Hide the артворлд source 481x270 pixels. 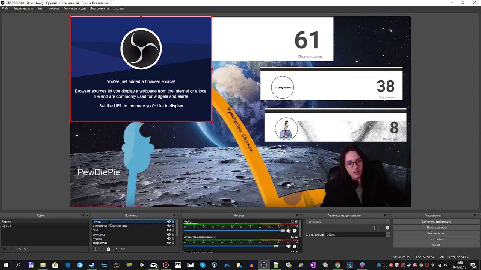point(169,234)
